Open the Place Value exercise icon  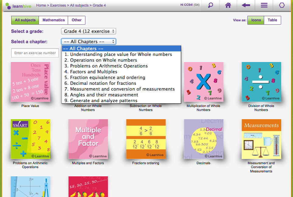point(30,82)
